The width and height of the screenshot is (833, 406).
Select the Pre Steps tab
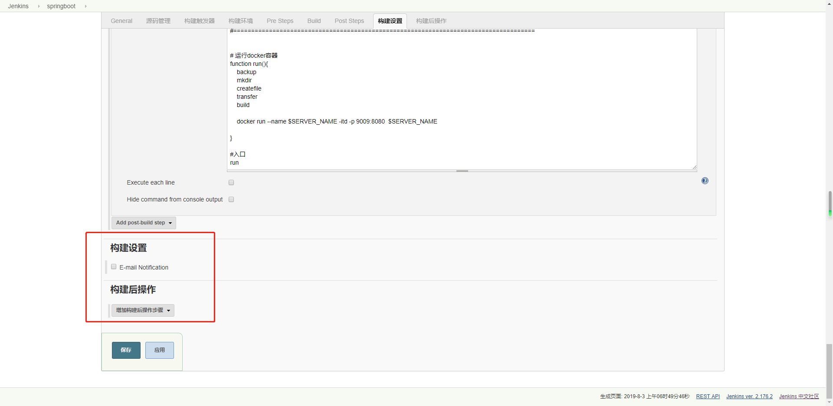click(x=280, y=21)
